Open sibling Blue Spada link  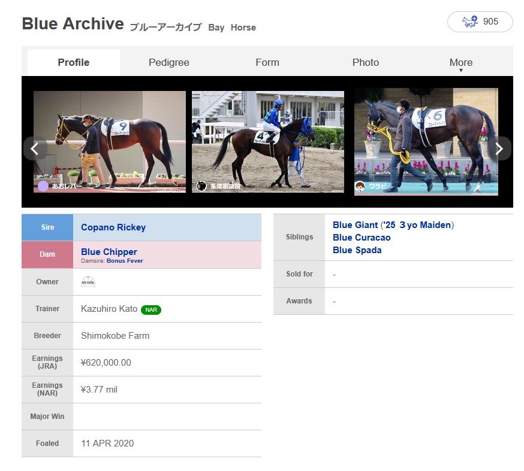pyautogui.click(x=357, y=250)
